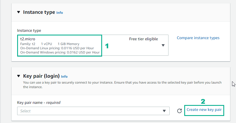Expand the key pair name dropdown arrow
The height and width of the screenshot is (123, 236).
tap(164, 111)
